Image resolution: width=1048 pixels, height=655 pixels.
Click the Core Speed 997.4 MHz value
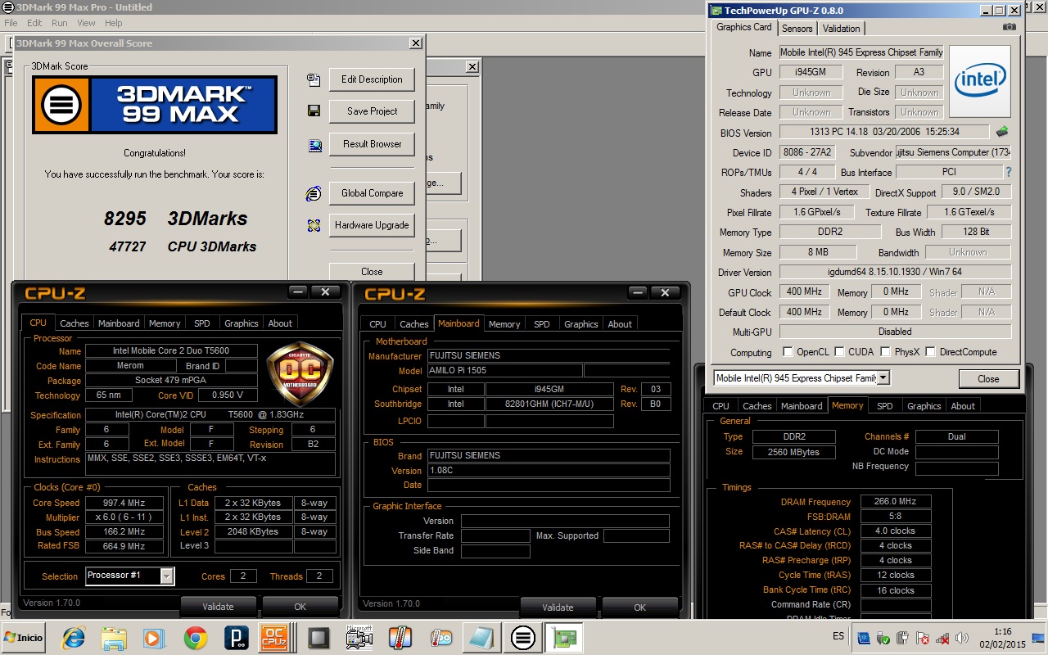tap(124, 504)
